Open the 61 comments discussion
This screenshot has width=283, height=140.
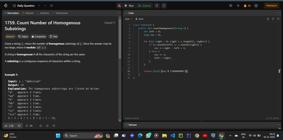29,126
